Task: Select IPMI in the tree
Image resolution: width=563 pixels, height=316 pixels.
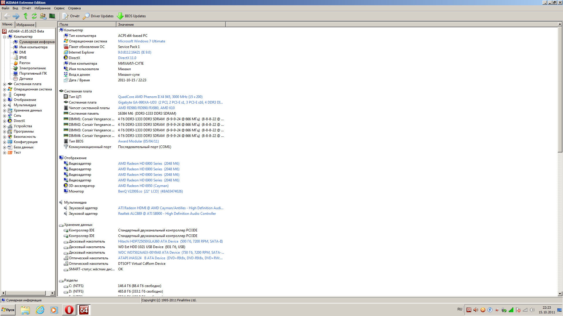Action: pos(23,58)
